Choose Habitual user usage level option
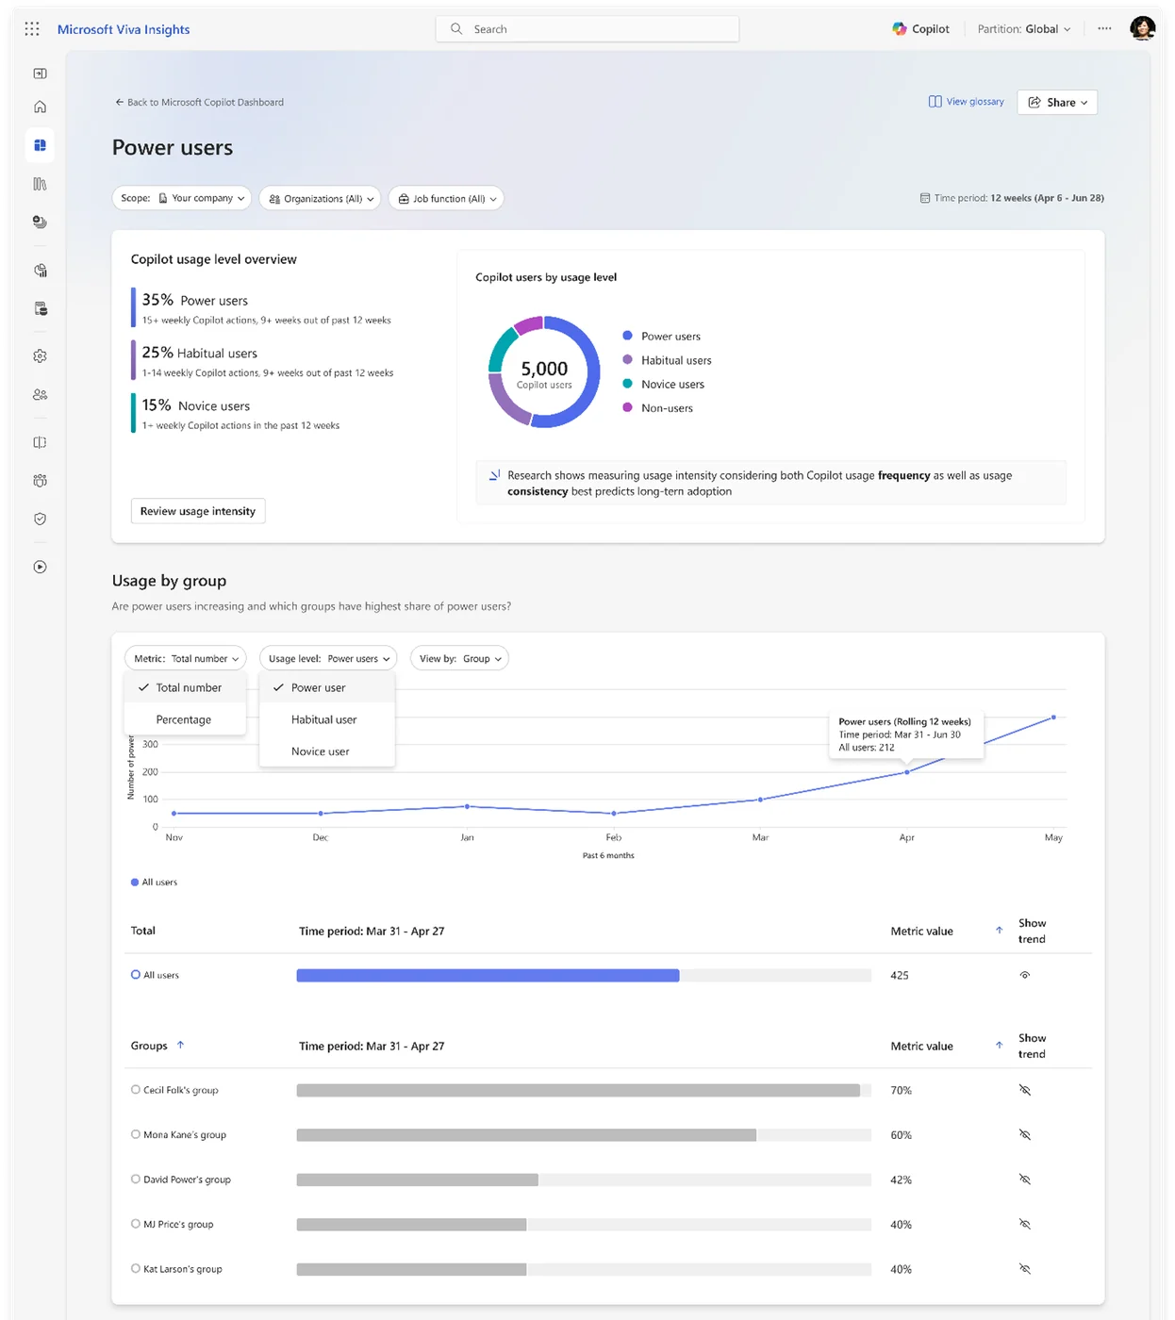The image size is (1175, 1320). coord(327,719)
